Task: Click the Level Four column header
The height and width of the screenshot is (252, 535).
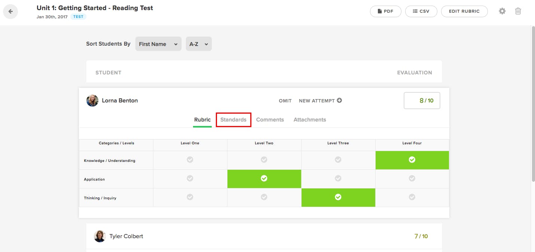Action: (412, 143)
